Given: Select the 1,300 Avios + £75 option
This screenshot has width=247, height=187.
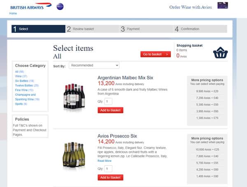Looking at the screenshot, I should 207,118.
